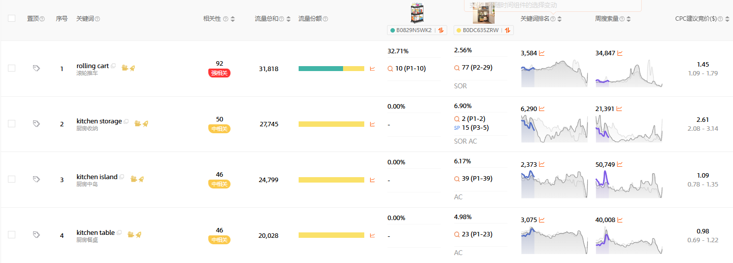The image size is (733, 263).
Task: Click the rocket icon next to kitchen island
Action: click(141, 179)
